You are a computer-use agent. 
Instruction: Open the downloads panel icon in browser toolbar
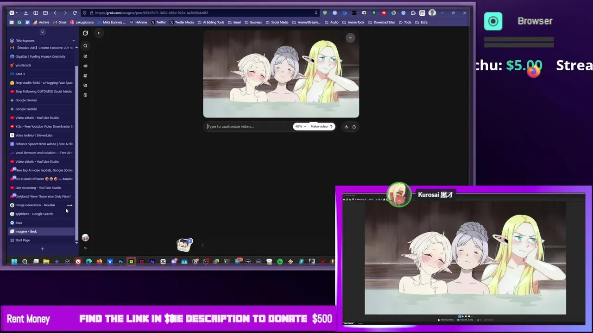tap(25, 13)
